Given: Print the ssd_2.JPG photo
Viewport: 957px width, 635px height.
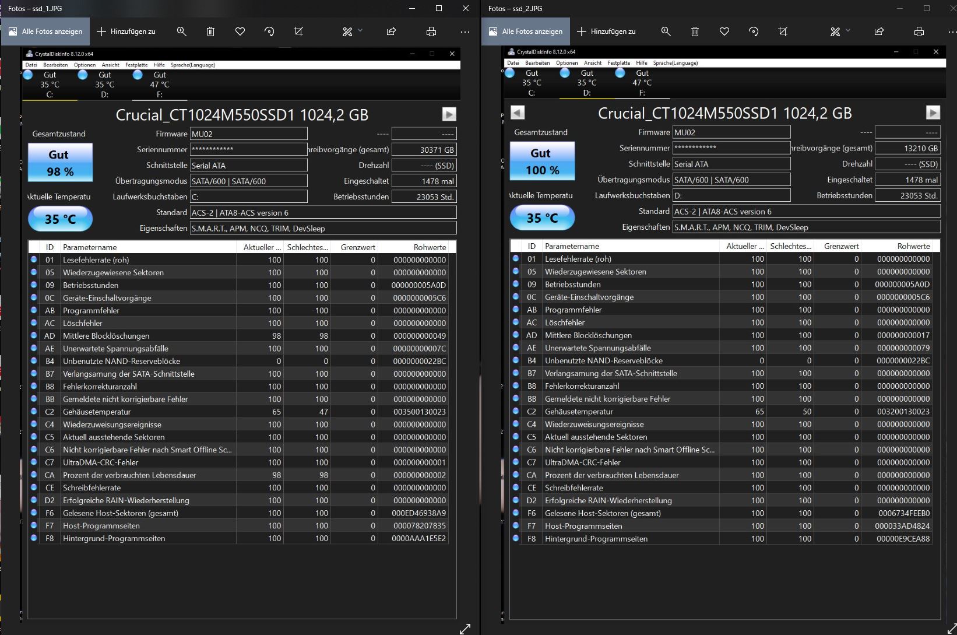Looking at the screenshot, I should point(919,31).
